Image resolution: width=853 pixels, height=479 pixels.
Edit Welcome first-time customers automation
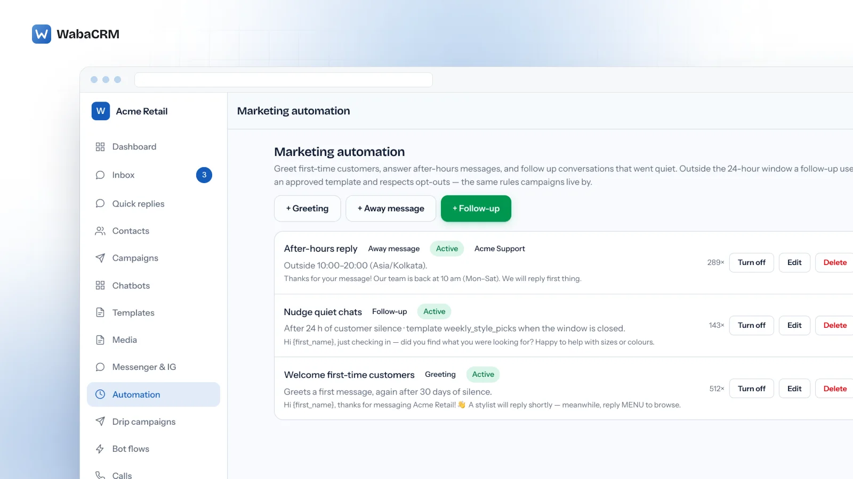tap(794, 389)
